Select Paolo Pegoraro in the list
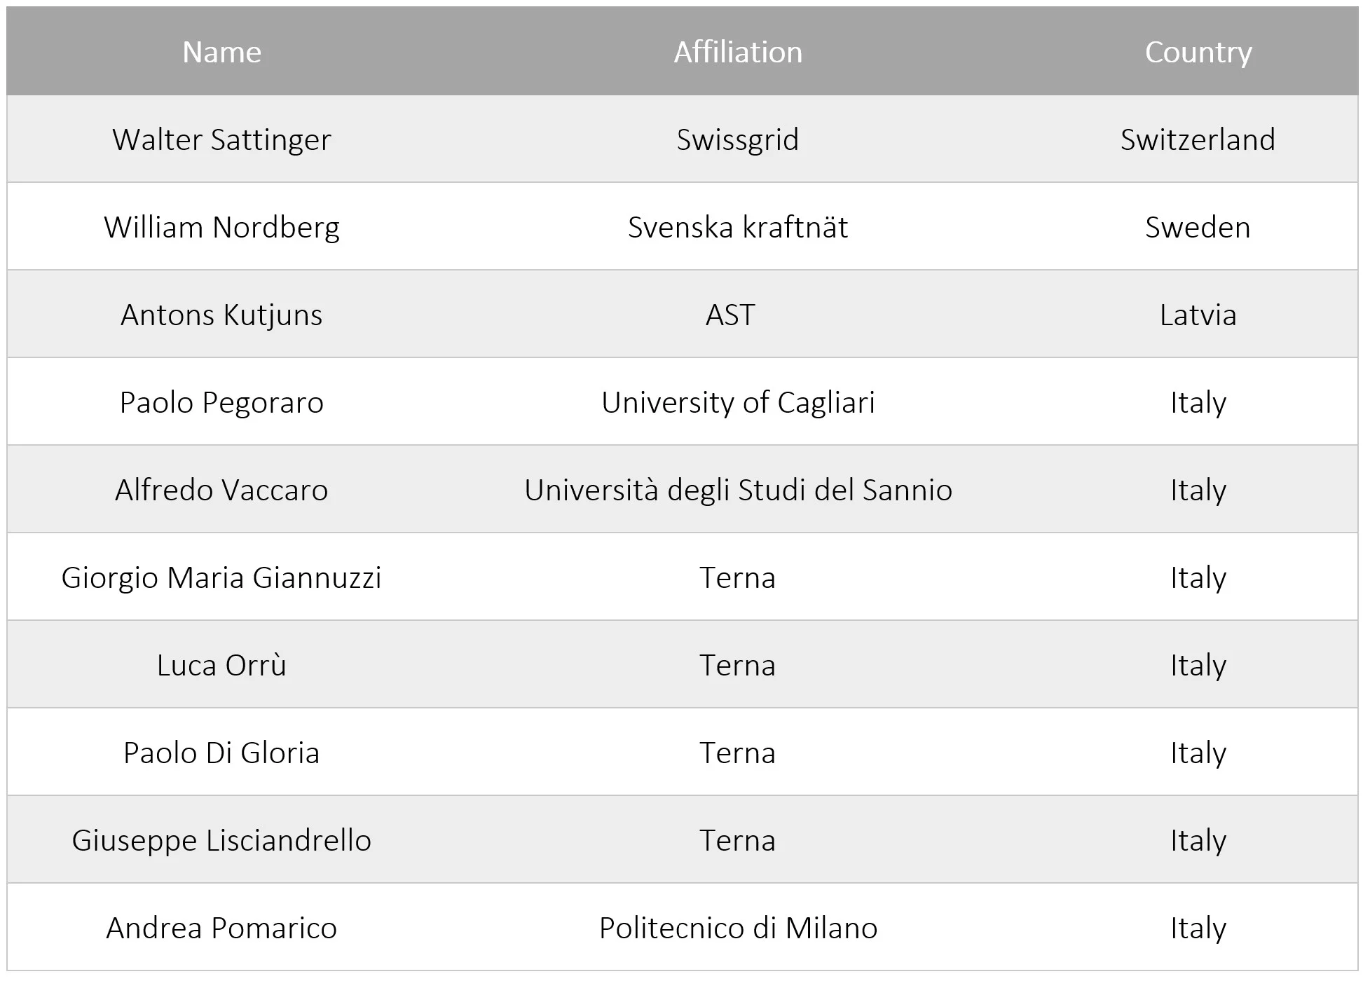This screenshot has height=981, width=1363. pyautogui.click(x=221, y=402)
